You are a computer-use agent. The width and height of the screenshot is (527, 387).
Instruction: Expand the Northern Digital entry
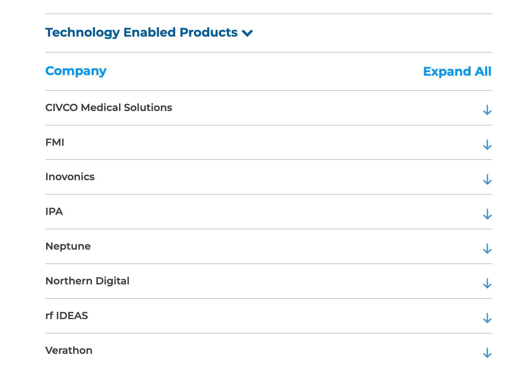tap(87, 281)
